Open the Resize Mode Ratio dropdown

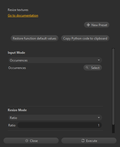click(x=55, y=118)
